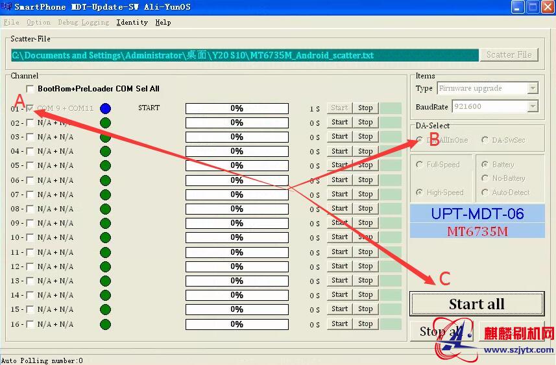This screenshot has height=365, width=556.
Task: Check the channel 04 checkbox
Action: [x=30, y=151]
